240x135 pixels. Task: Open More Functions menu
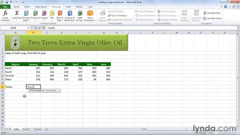click(x=90, y=16)
